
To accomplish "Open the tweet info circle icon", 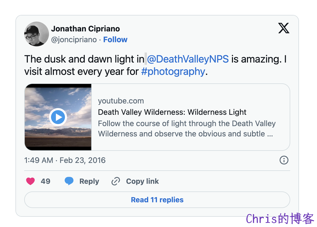I will click(284, 160).
